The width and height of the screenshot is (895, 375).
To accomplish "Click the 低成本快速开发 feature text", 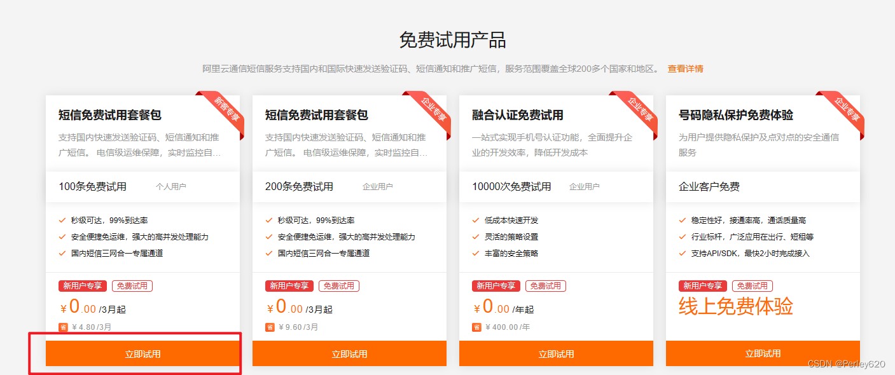I will 511,221.
